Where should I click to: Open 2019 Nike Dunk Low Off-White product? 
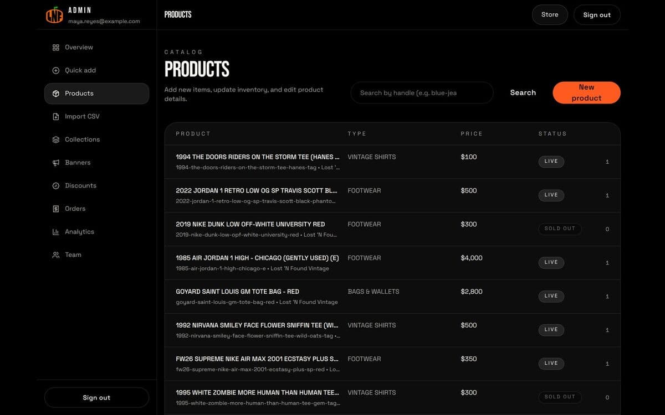250,225
